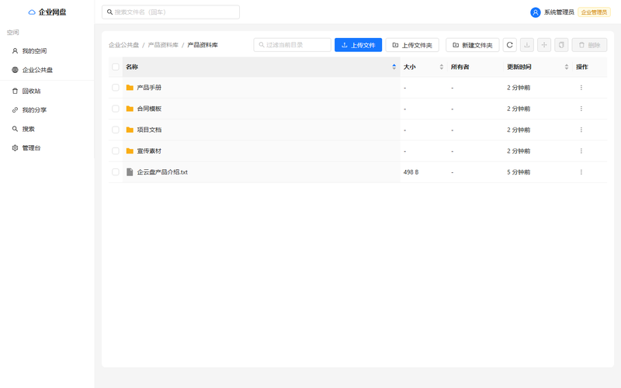Open more actions for 项目文档
The image size is (621, 388).
pos(581,130)
